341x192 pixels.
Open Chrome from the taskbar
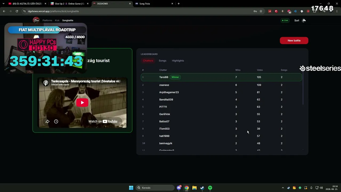click(187, 188)
